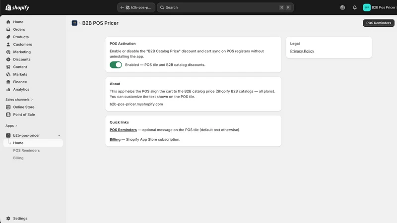The height and width of the screenshot is (223, 397).
Task: Open the Privacy Policy link
Action: coord(302,51)
